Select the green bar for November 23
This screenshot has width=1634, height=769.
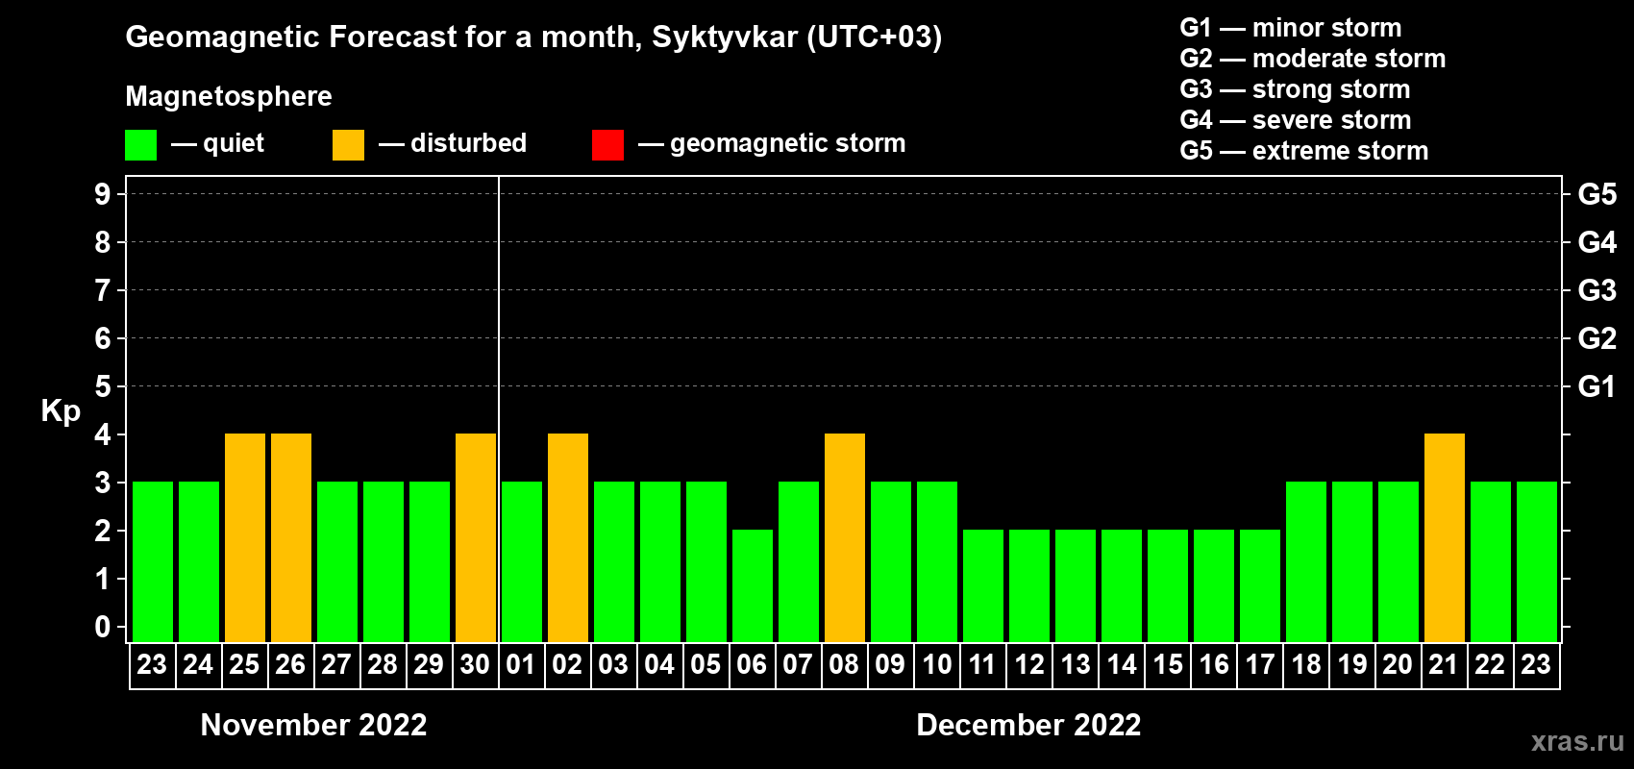click(153, 561)
